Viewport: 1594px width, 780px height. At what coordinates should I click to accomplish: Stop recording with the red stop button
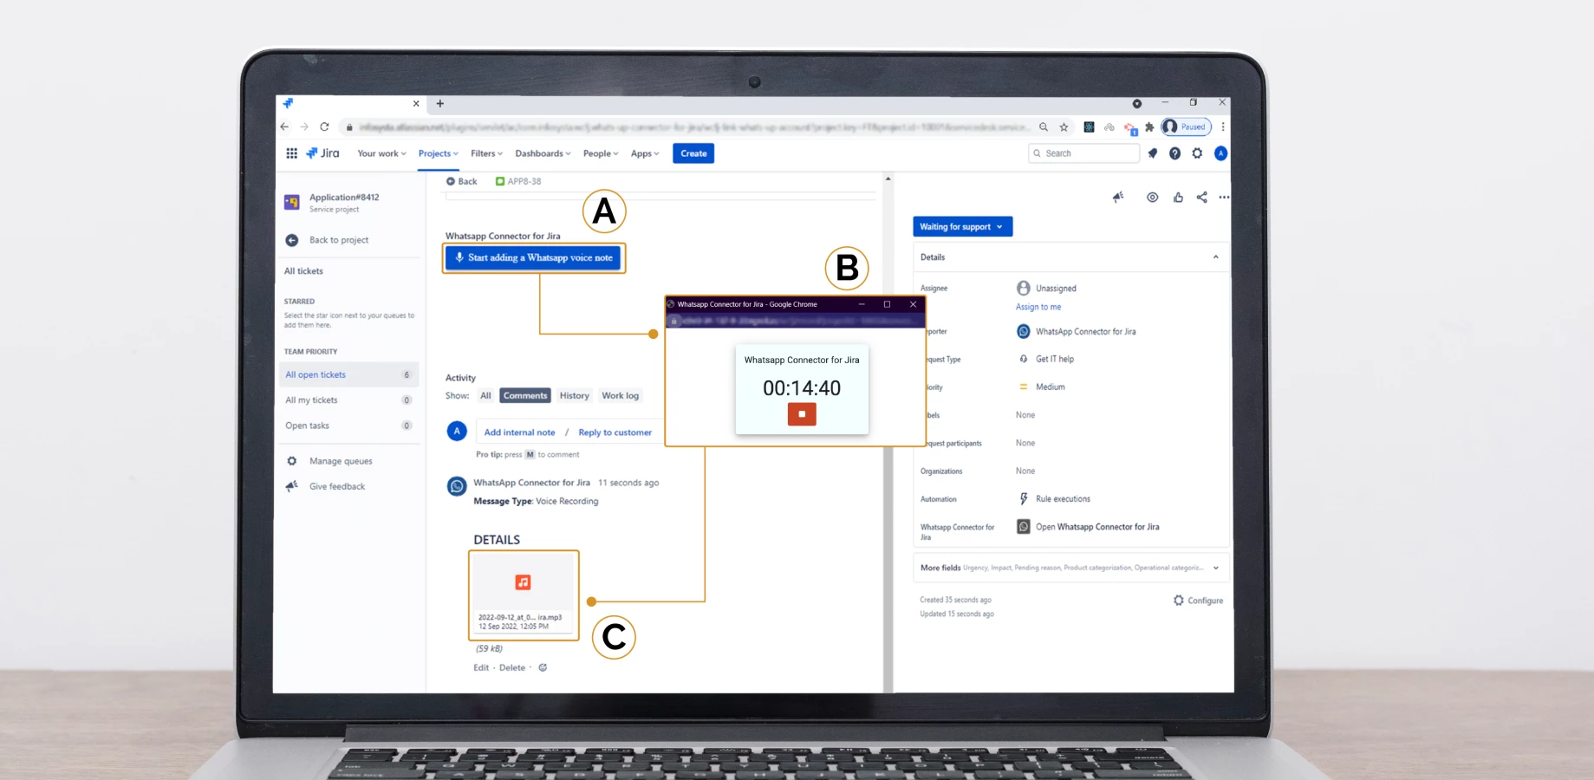coord(802,414)
